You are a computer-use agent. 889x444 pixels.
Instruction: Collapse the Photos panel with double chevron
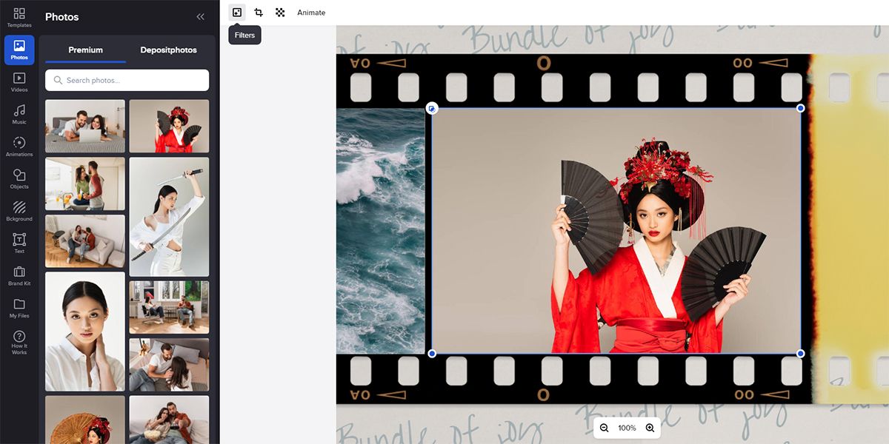tap(200, 17)
